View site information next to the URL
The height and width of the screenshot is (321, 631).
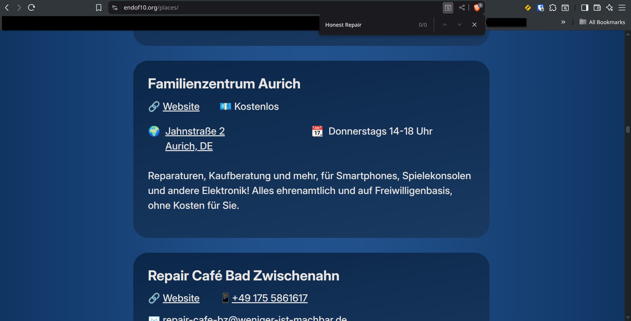tap(115, 8)
